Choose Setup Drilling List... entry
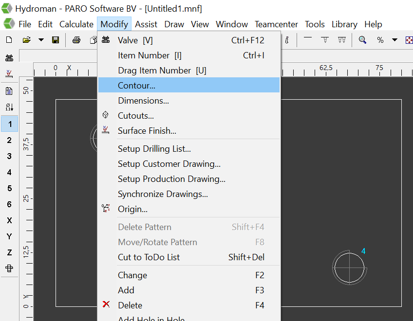The width and height of the screenshot is (413, 321). 189,149
